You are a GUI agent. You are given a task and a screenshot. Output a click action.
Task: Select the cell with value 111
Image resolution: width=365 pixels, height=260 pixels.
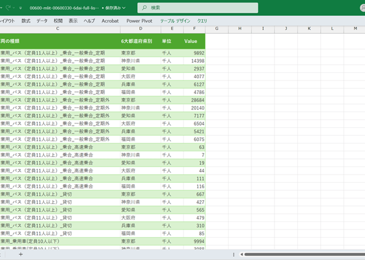coord(194,178)
